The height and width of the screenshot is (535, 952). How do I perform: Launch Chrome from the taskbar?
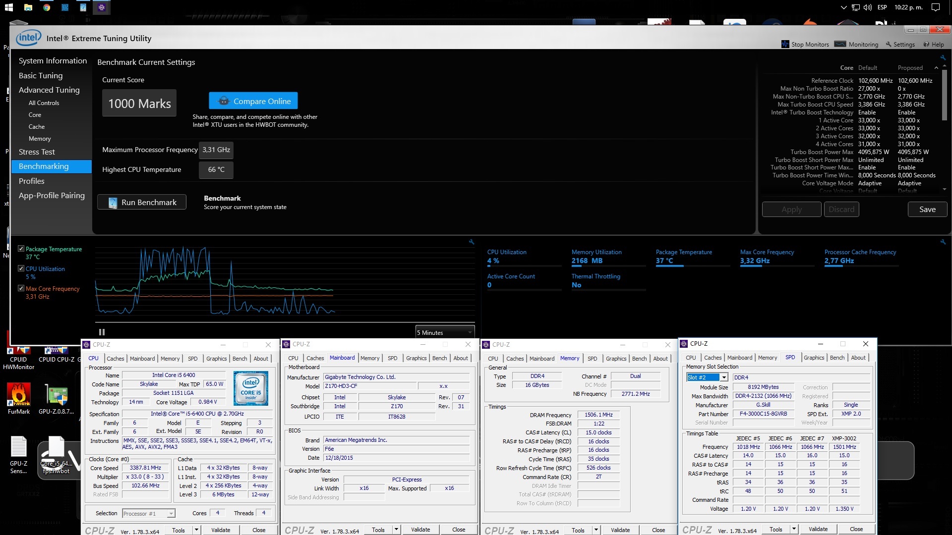[47, 7]
